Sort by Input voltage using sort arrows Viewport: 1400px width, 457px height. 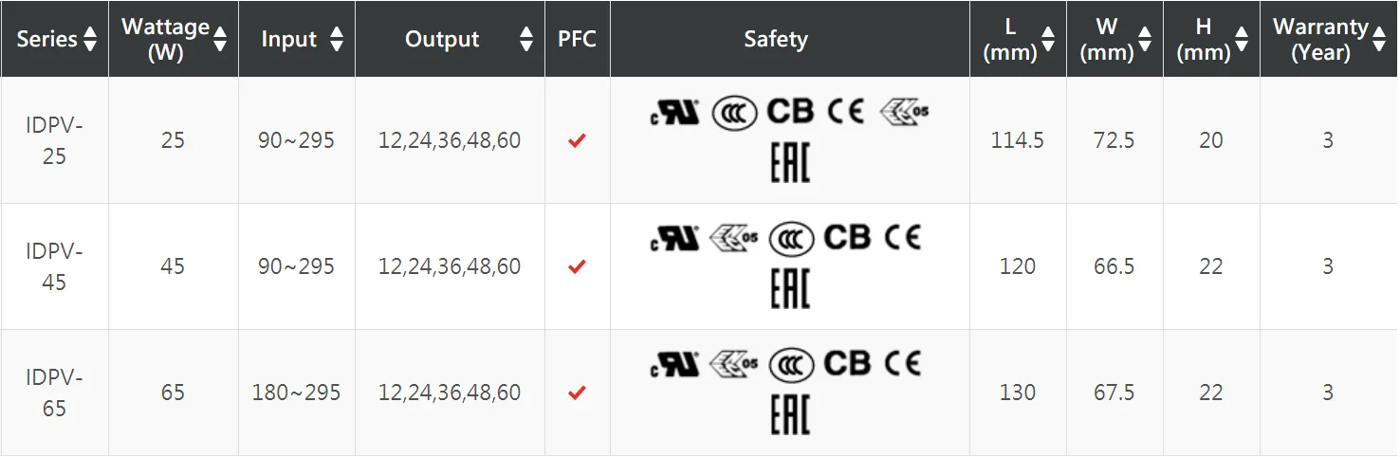(336, 39)
